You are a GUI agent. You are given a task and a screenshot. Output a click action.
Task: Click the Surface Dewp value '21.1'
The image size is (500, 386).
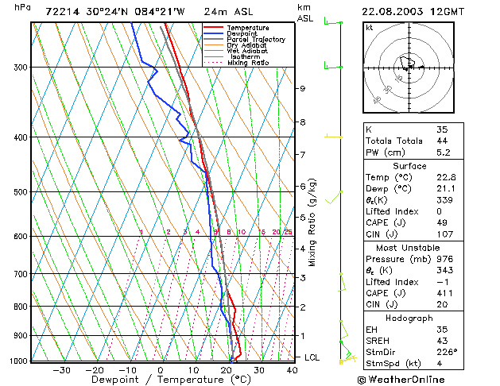[445, 188]
